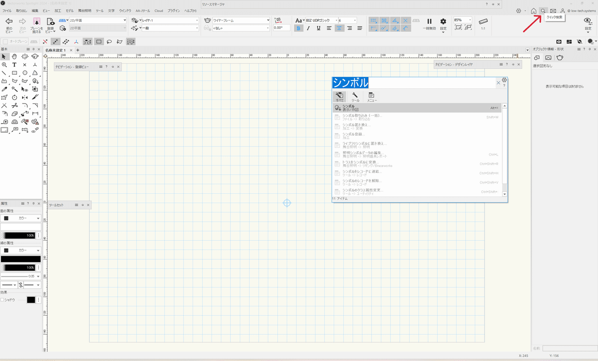Screen dimensions: 598x361
Task: Open Quick Search magnifier in title bar
Action: point(543,11)
